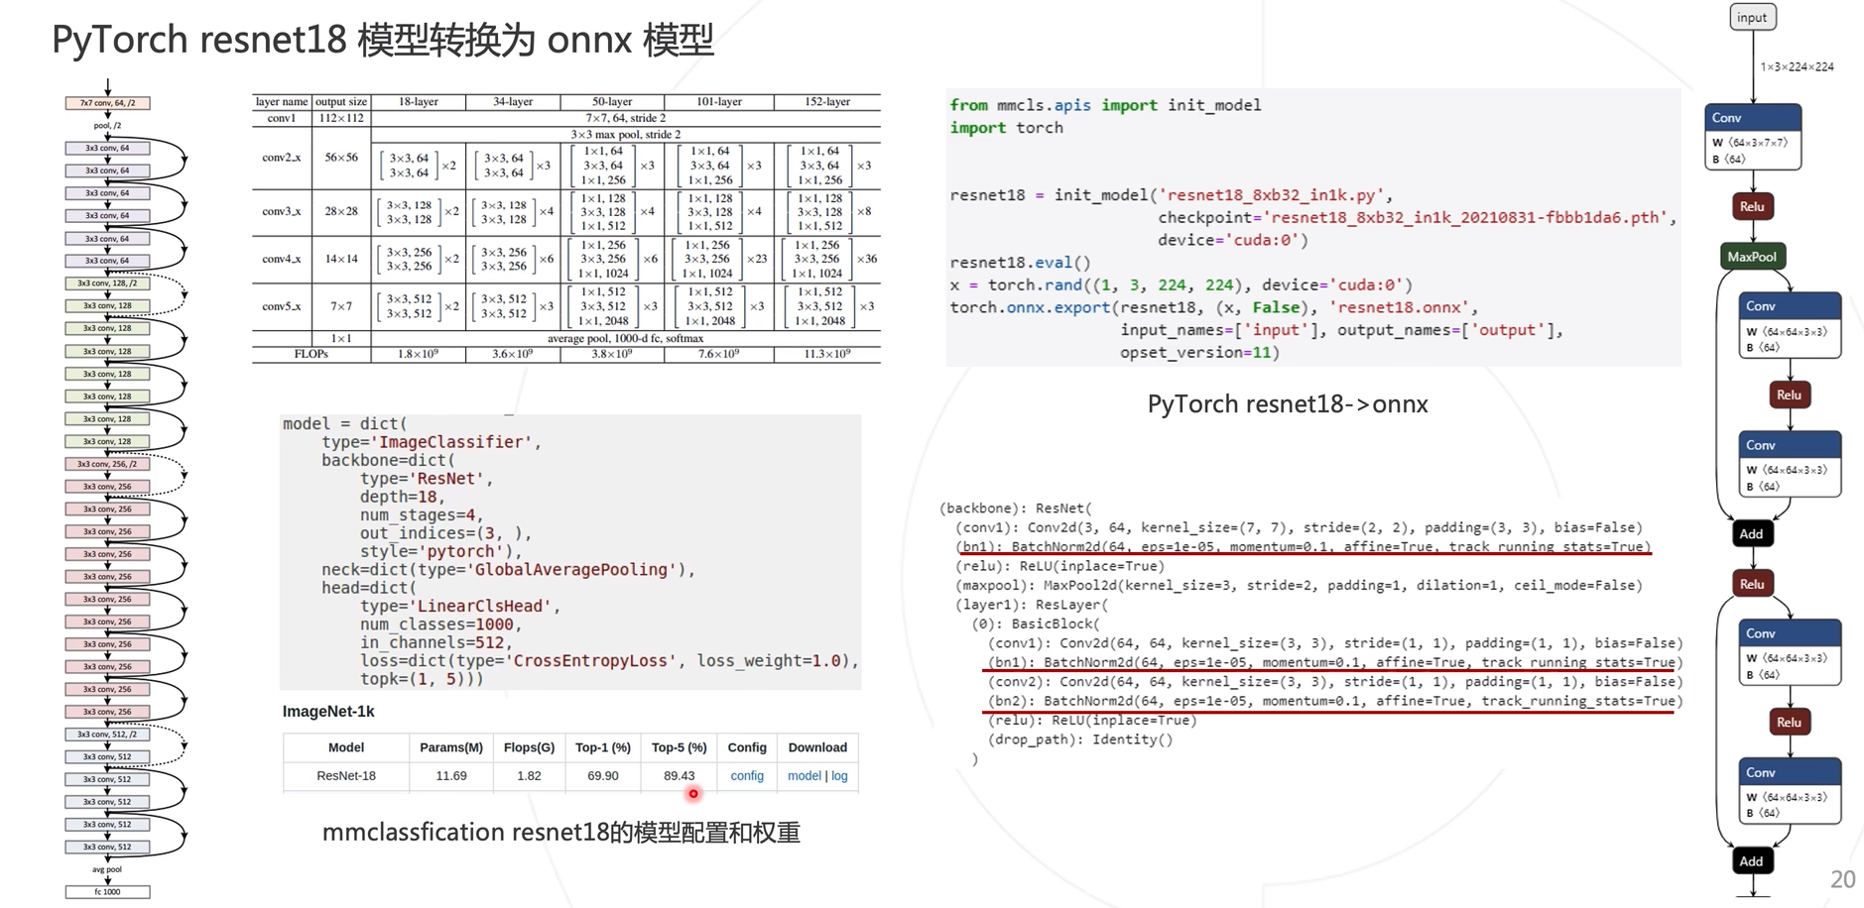Open the config link for ResNet-18
The image size is (1864, 908).
747,776
